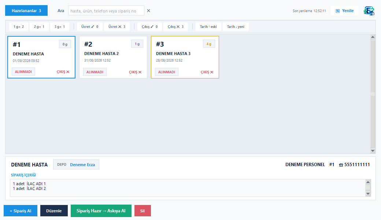Select the DENEME HASTA 2 order card
Image resolution: width=381 pixels, height=220 pixels.
point(113,57)
